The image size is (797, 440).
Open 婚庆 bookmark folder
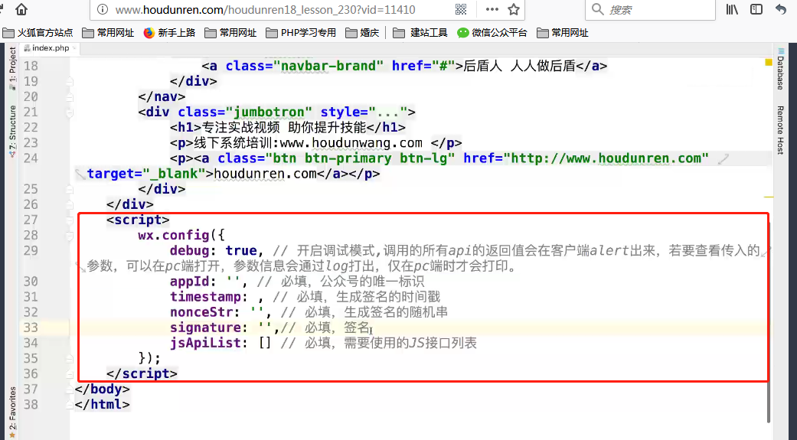(x=362, y=32)
